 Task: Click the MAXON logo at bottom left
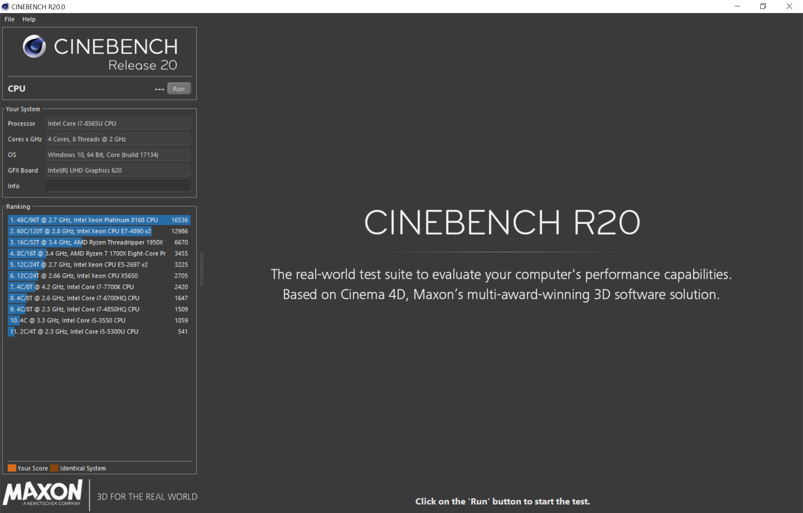[x=43, y=493]
